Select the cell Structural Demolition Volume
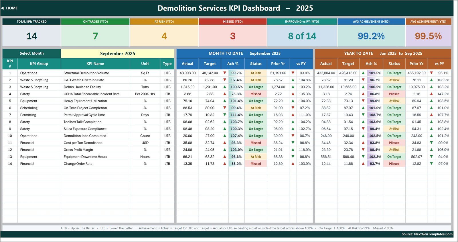Screen dimensions: 458x242 pos(95,73)
